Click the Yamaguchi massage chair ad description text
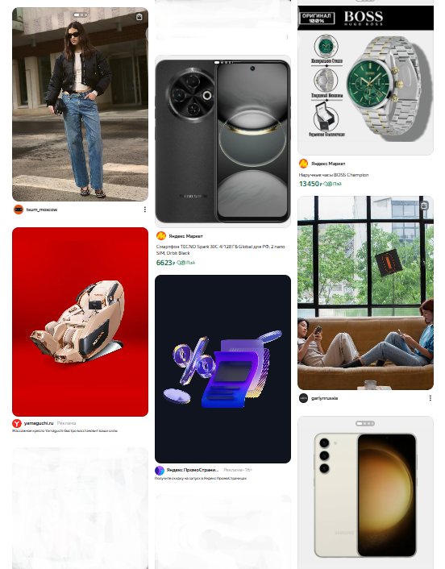 [65, 430]
